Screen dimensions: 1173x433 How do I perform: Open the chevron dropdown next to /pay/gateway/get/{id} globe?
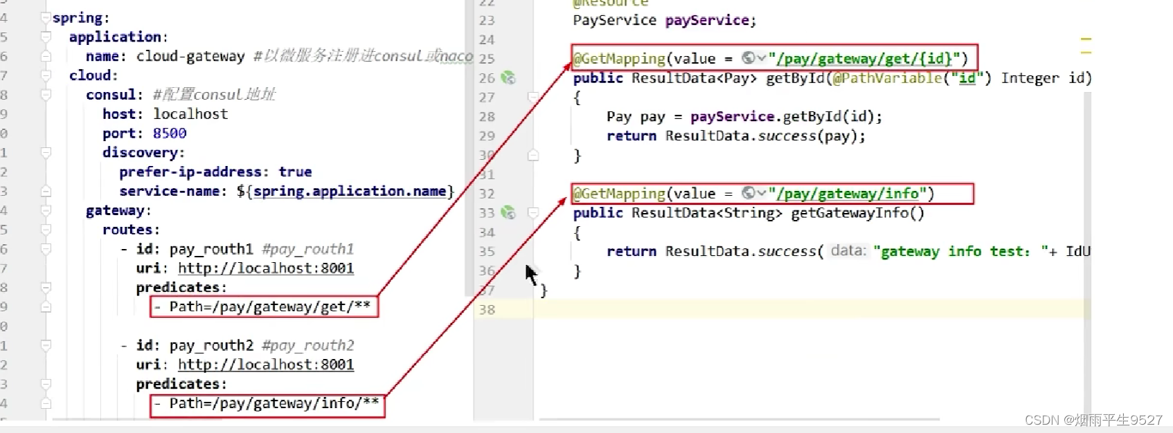[x=762, y=58]
